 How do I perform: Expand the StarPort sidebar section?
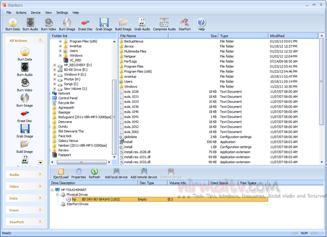click(40, 222)
